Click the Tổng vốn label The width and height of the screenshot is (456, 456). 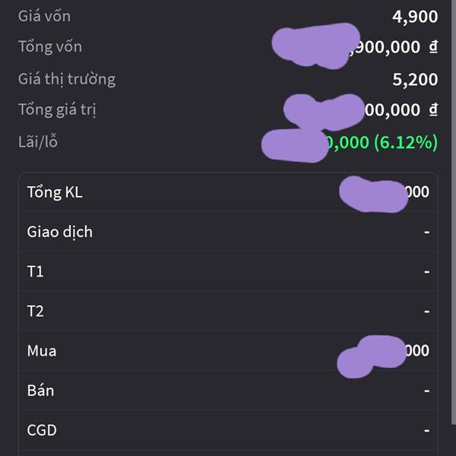coord(50,46)
